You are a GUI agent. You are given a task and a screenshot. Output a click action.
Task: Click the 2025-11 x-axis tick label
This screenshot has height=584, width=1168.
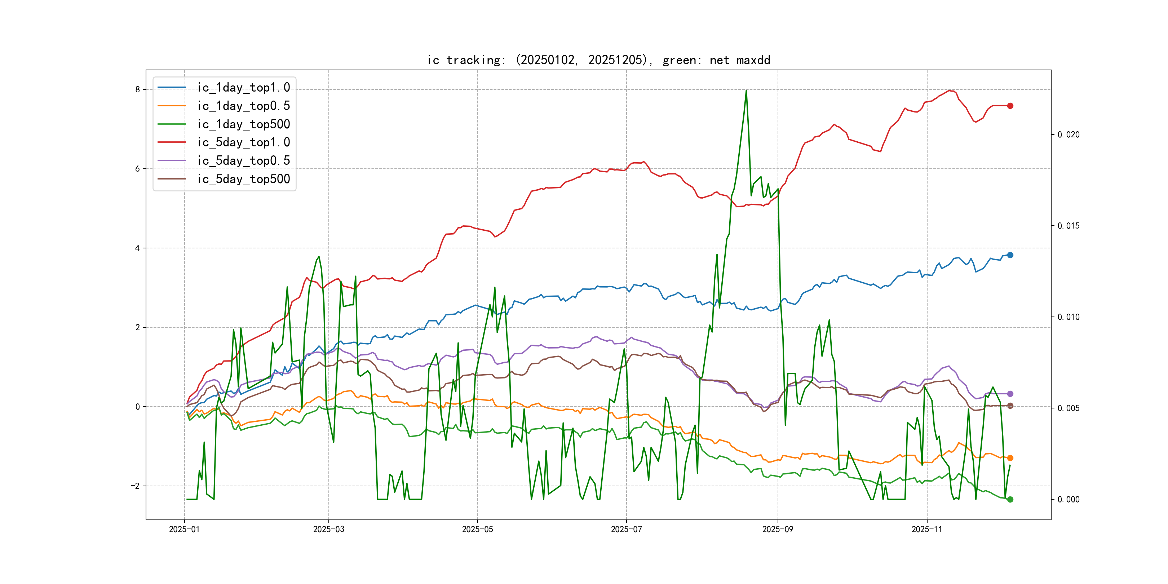(926, 529)
